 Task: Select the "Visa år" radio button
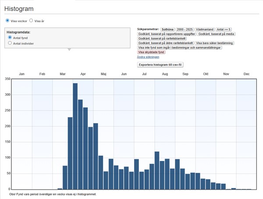click(x=31, y=21)
